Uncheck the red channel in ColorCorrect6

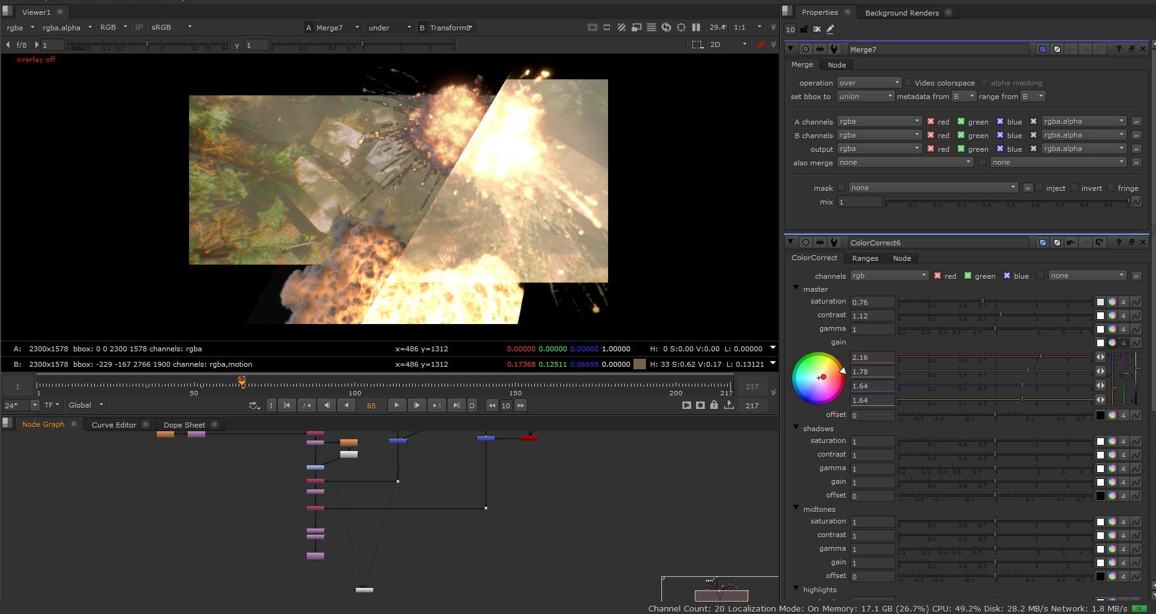tap(937, 276)
